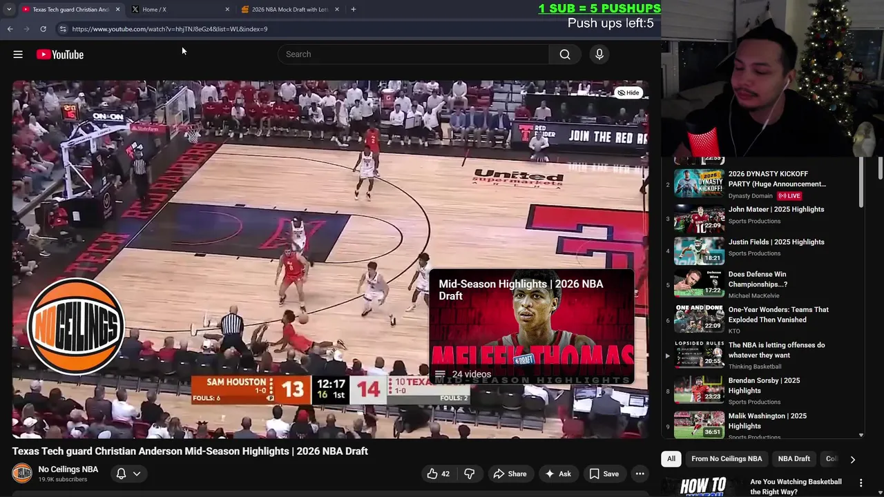Like the video with thumbs up
884x497 pixels.
(x=439, y=474)
